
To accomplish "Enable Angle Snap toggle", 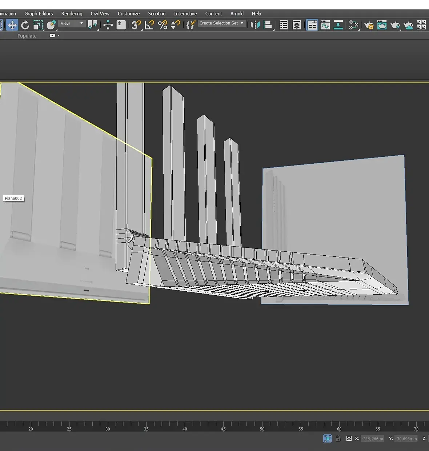I will (149, 25).
